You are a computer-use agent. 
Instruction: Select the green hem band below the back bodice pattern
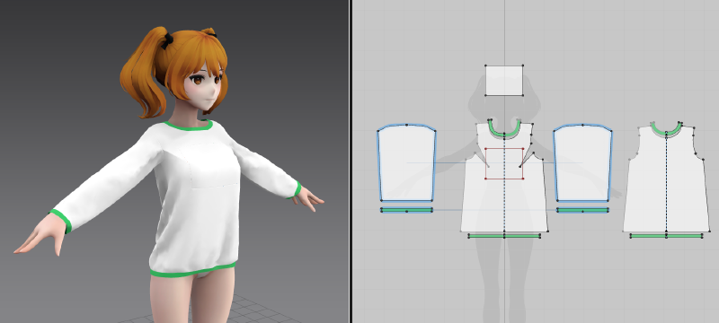coord(666,236)
